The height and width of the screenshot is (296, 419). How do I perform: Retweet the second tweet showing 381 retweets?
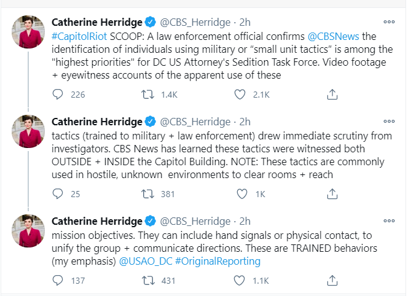click(148, 193)
